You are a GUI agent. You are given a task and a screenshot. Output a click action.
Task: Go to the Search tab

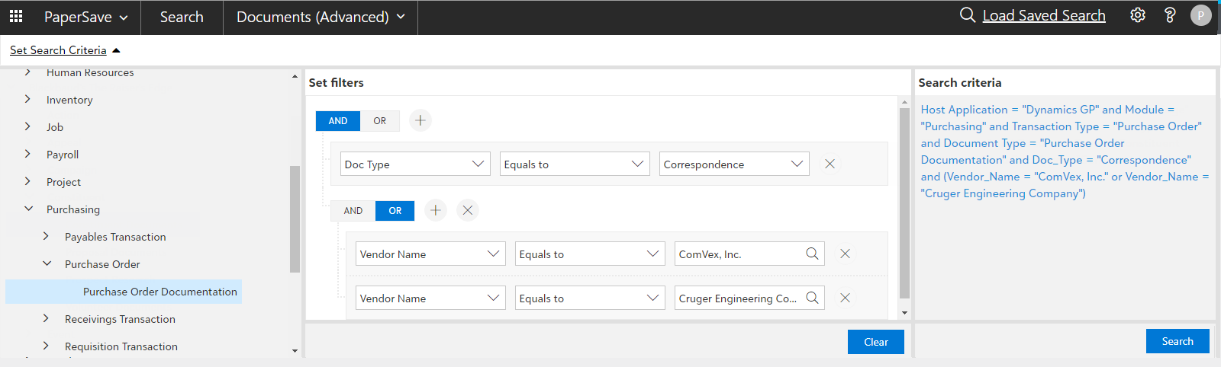(182, 17)
